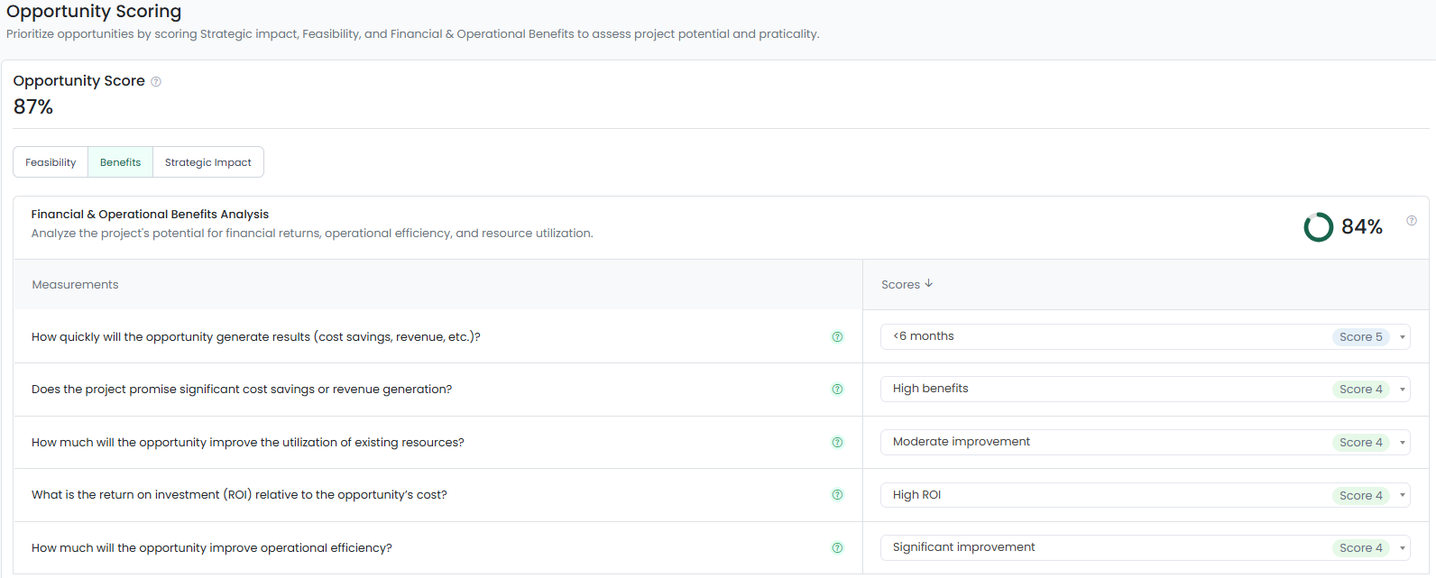Click help icon for operational efficiency question
The image size is (1436, 578).
pos(837,548)
